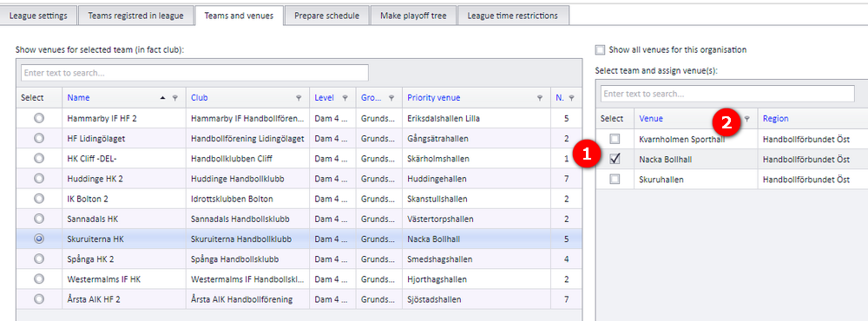Check the Kvarnholmen Sporthall venue box
The image size is (868, 321).
pyautogui.click(x=615, y=139)
